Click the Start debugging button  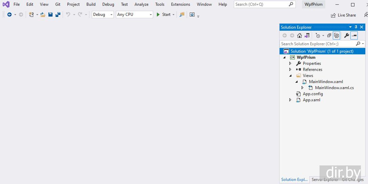click(x=163, y=15)
